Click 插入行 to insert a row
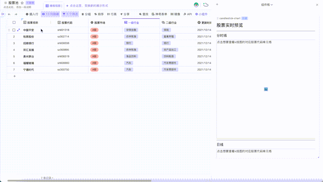Viewport: 323px width, 182px height. (32, 14)
